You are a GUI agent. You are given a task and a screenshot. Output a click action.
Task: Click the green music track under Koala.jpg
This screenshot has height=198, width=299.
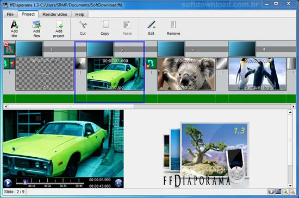pos(186,99)
